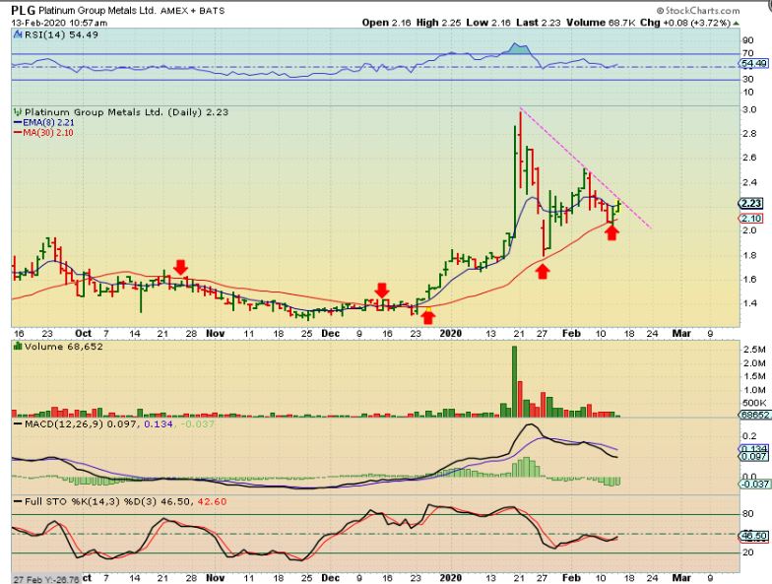Click the Last 2.23 quote value
This screenshot has height=584, width=772.
click(538, 23)
